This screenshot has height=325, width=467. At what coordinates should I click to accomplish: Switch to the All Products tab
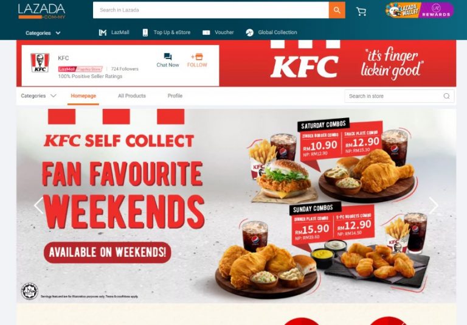[131, 96]
